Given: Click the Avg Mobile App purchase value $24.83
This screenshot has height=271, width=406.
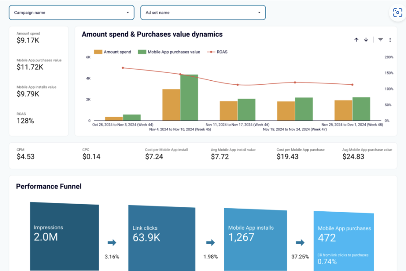Looking at the screenshot, I should (367, 154).
